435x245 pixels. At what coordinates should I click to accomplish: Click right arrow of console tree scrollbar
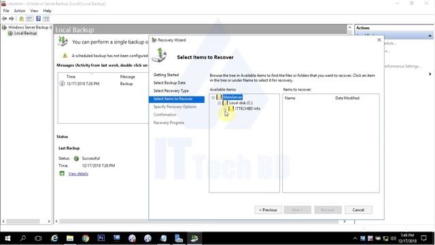pos(49,221)
